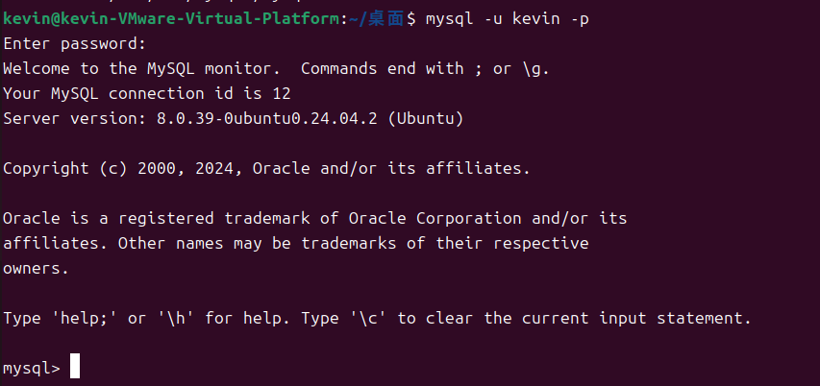Click the blue ~/桌面 directory path
Image resolution: width=820 pixels, height=386 pixels.
[380, 18]
